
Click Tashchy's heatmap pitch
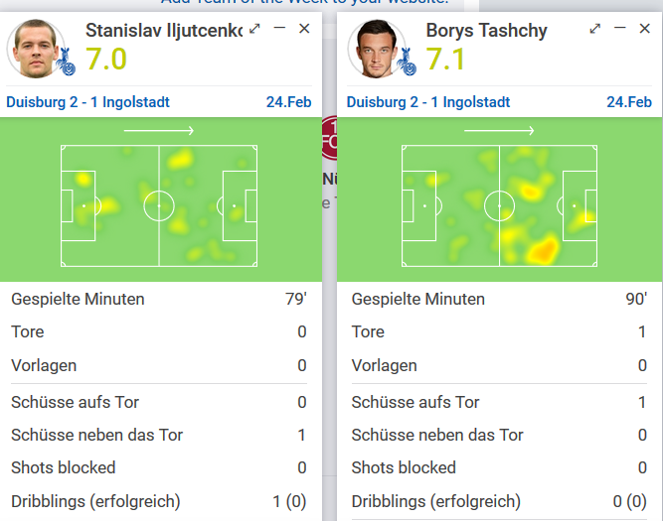pos(499,206)
